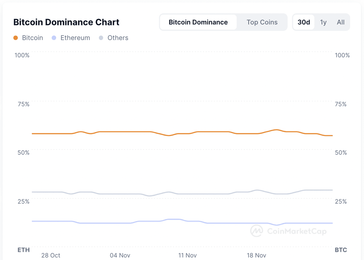Select the 1y time range

pyautogui.click(x=323, y=22)
